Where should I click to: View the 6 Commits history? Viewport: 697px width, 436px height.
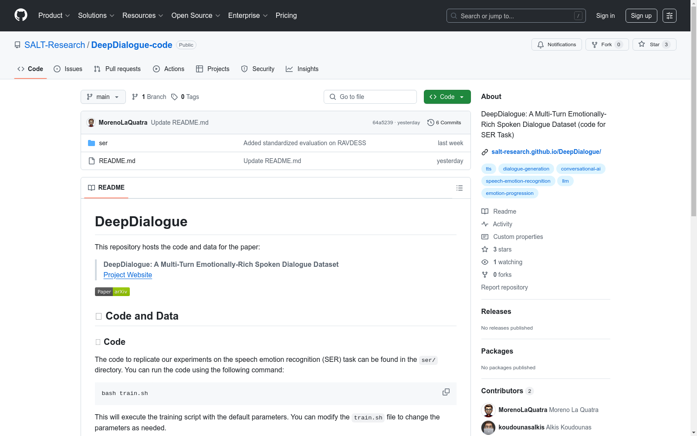444,123
